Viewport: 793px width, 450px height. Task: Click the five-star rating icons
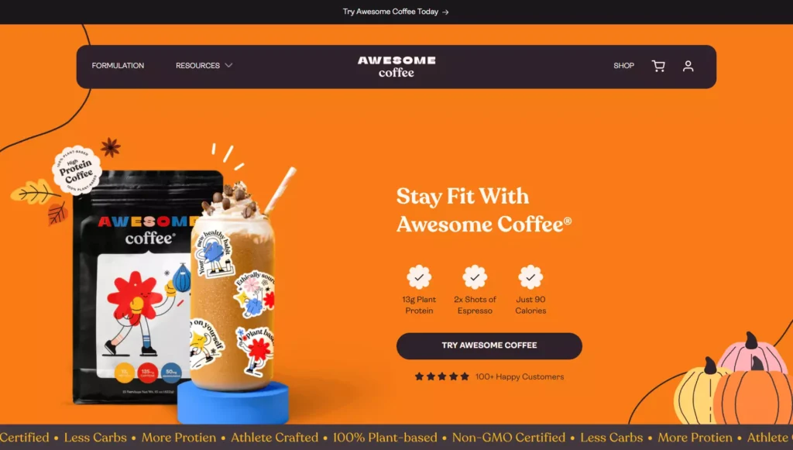(x=442, y=376)
